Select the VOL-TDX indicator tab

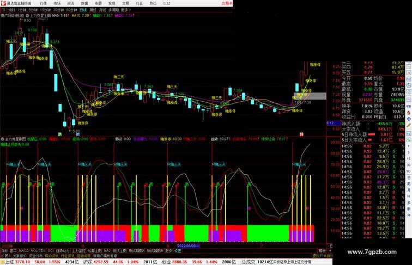point(38,251)
